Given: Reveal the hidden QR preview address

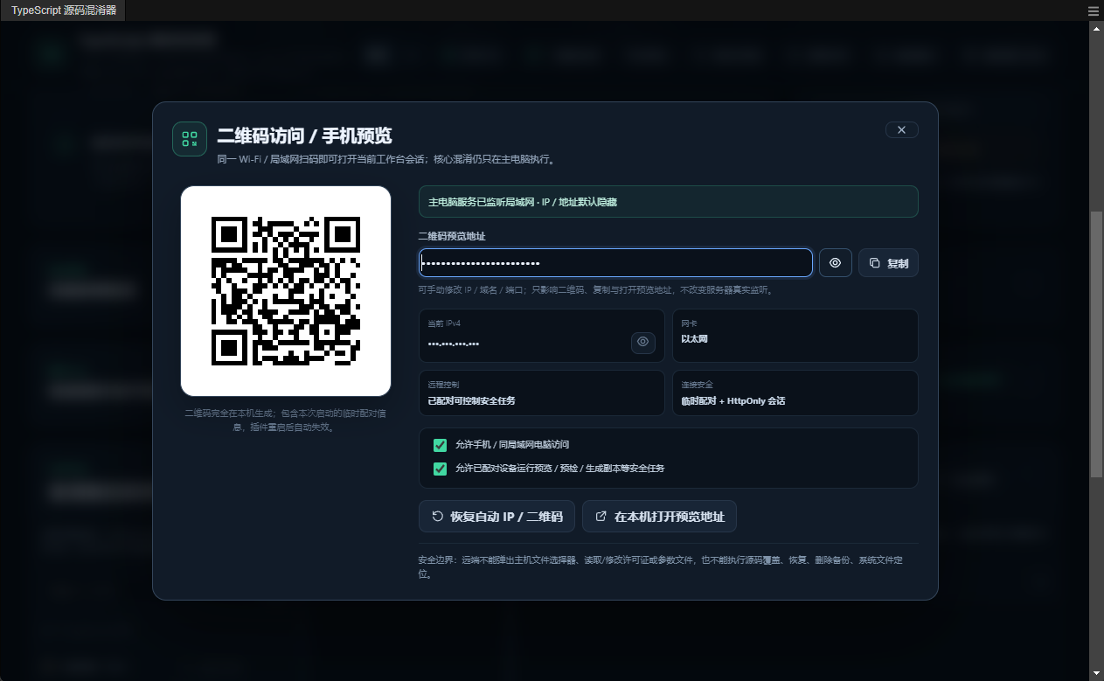Looking at the screenshot, I should click(835, 263).
